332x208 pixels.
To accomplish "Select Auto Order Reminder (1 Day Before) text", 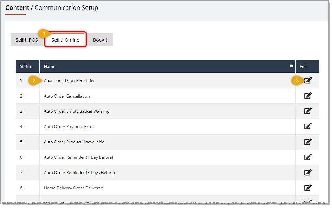I will click(78, 157).
